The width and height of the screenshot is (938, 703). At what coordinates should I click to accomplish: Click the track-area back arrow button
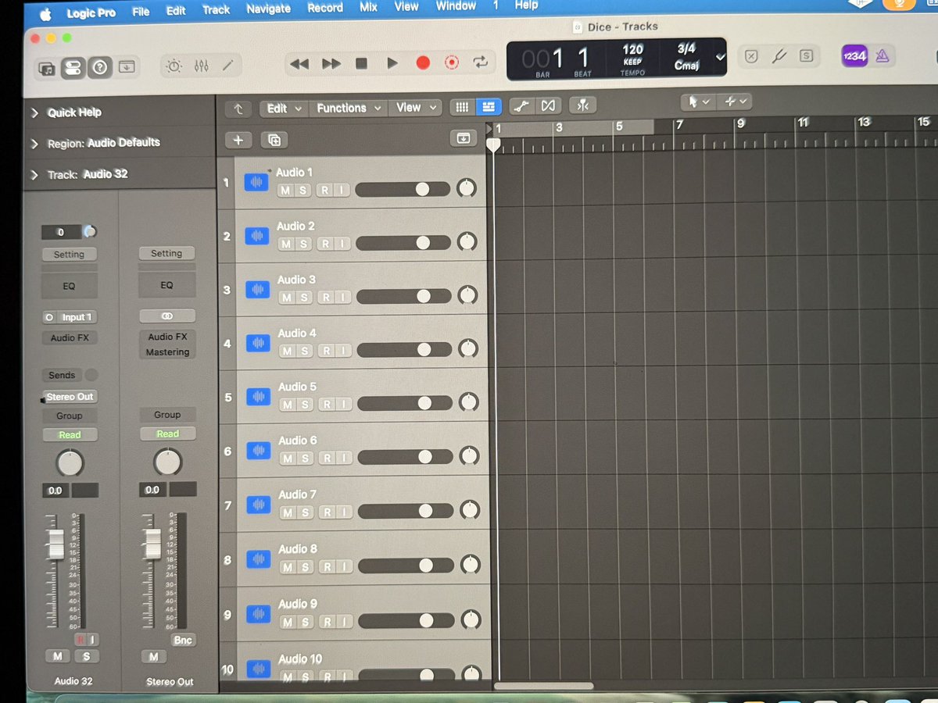[x=238, y=109]
